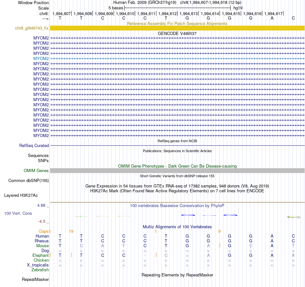305x287 pixels.
Task: Click the Chicken alignment row label
Action: (41, 260)
